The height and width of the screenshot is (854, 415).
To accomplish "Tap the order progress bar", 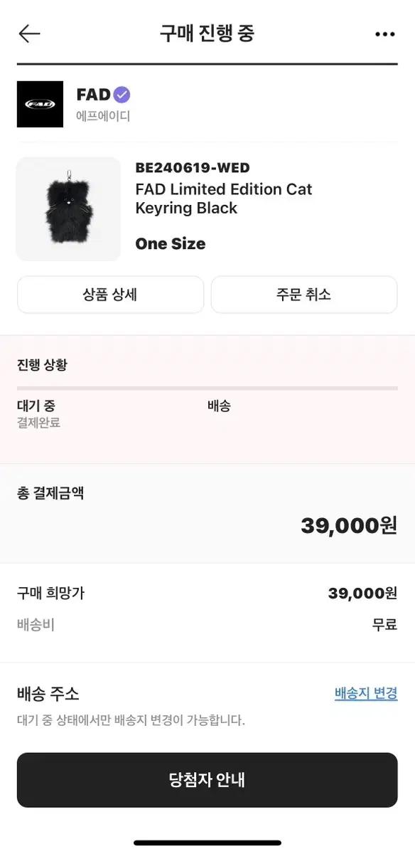I will click(207, 389).
